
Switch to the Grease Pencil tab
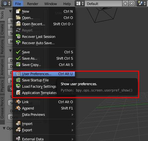click(x=2, y=108)
